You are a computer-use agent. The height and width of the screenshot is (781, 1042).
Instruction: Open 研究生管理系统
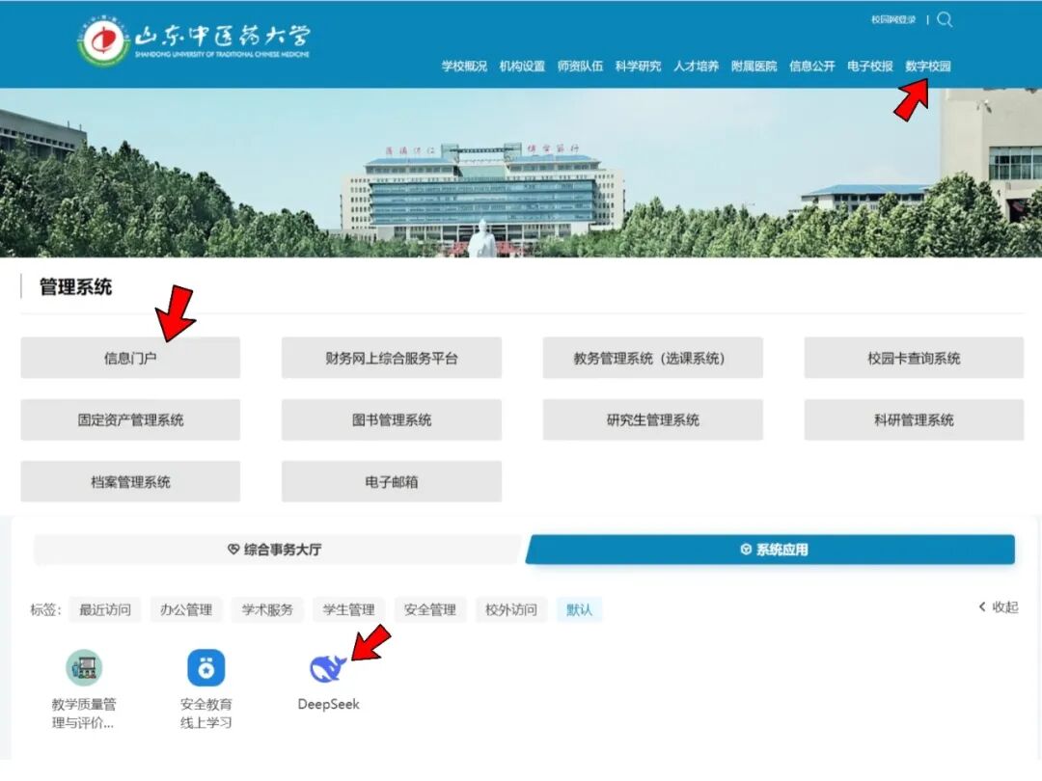coord(652,419)
